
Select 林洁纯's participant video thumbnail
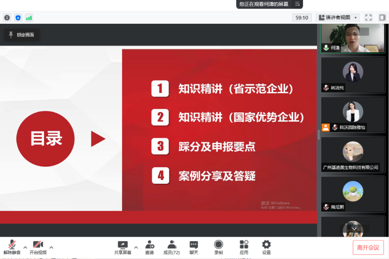point(353,75)
